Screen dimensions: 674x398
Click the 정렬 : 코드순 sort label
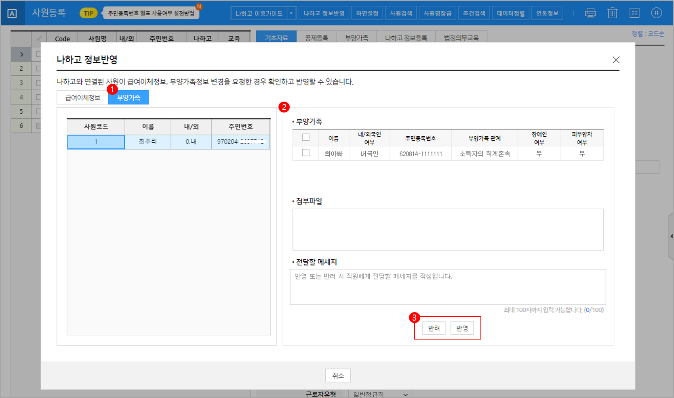[648, 34]
